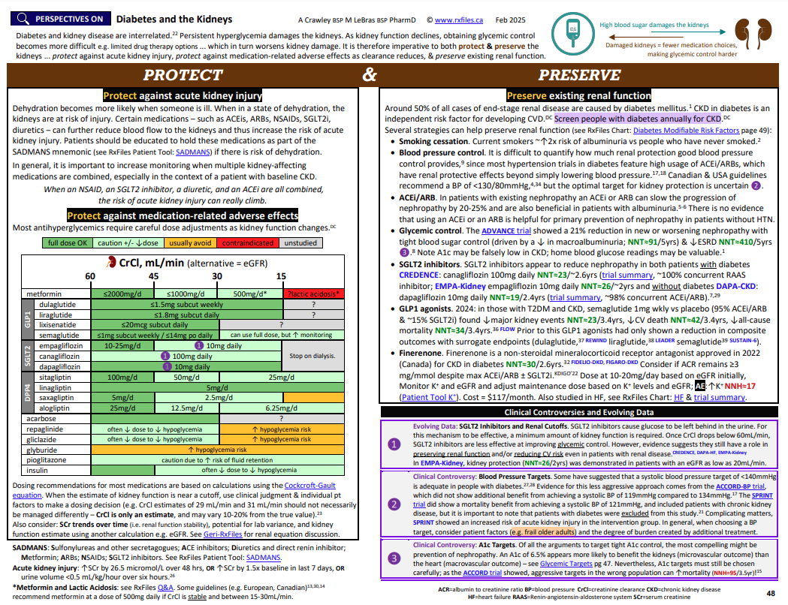Click the glucose meter icon in teal circle
This screenshot has width=788, height=605.
(x=573, y=33)
